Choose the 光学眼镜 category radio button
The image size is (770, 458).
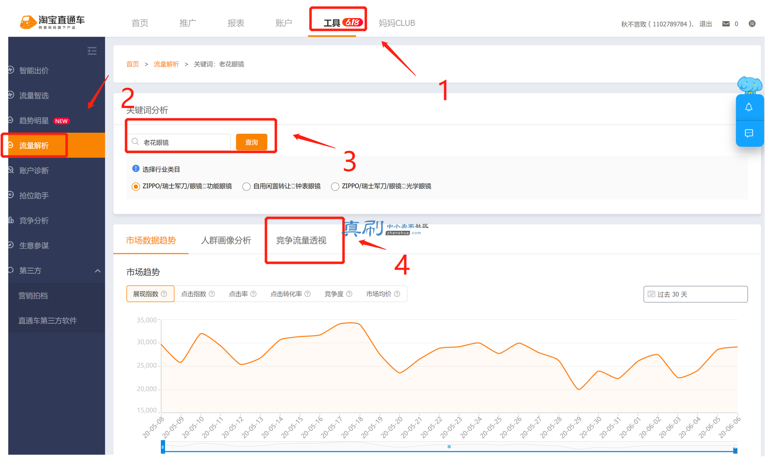pyautogui.click(x=335, y=187)
